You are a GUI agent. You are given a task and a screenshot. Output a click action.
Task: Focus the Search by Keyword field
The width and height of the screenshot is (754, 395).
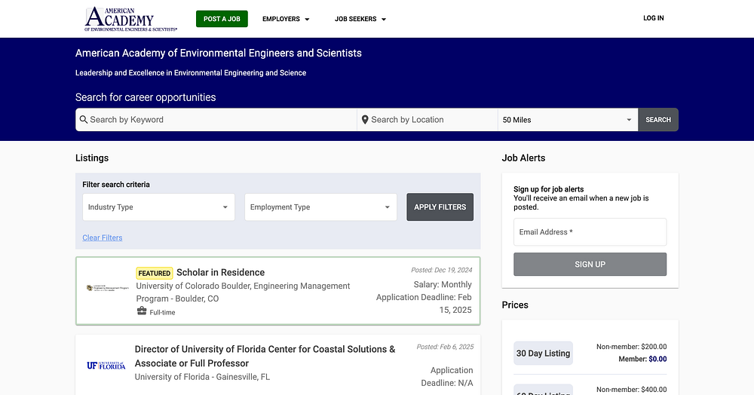[216, 120]
